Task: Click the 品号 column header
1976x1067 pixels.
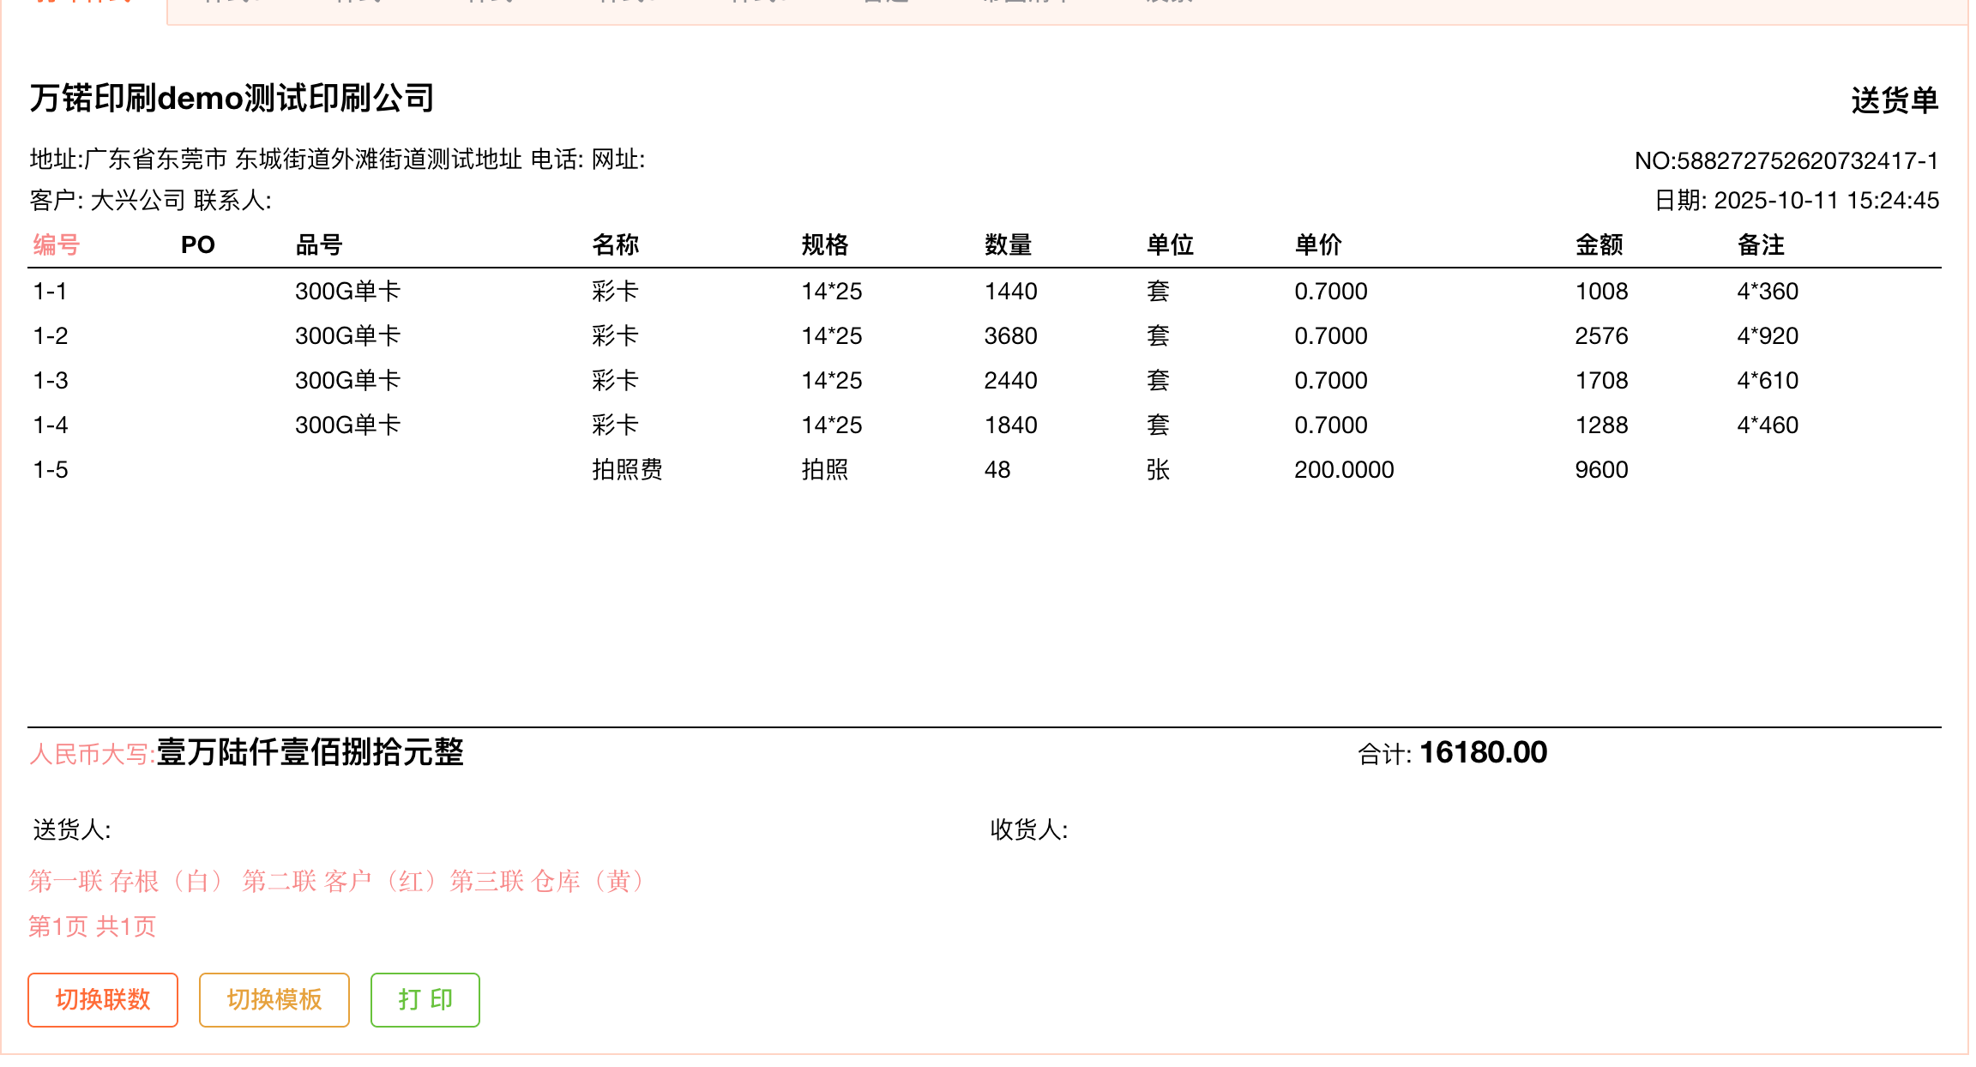Action: 319,245
